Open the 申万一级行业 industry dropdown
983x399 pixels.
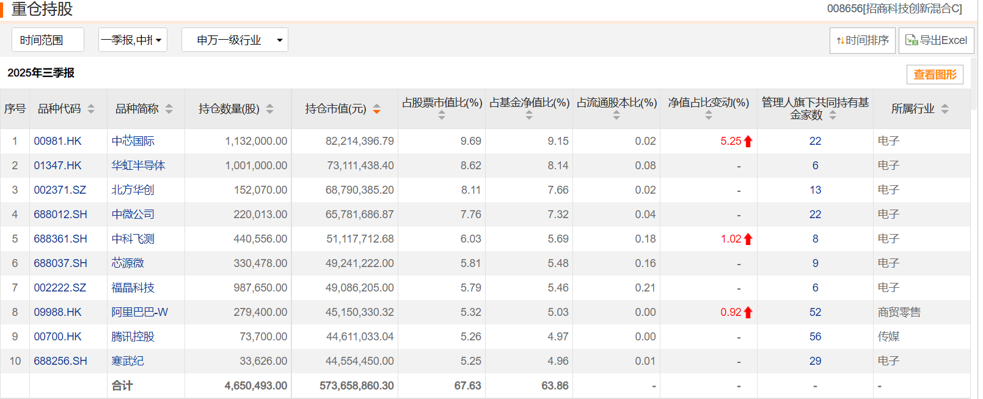pos(235,40)
